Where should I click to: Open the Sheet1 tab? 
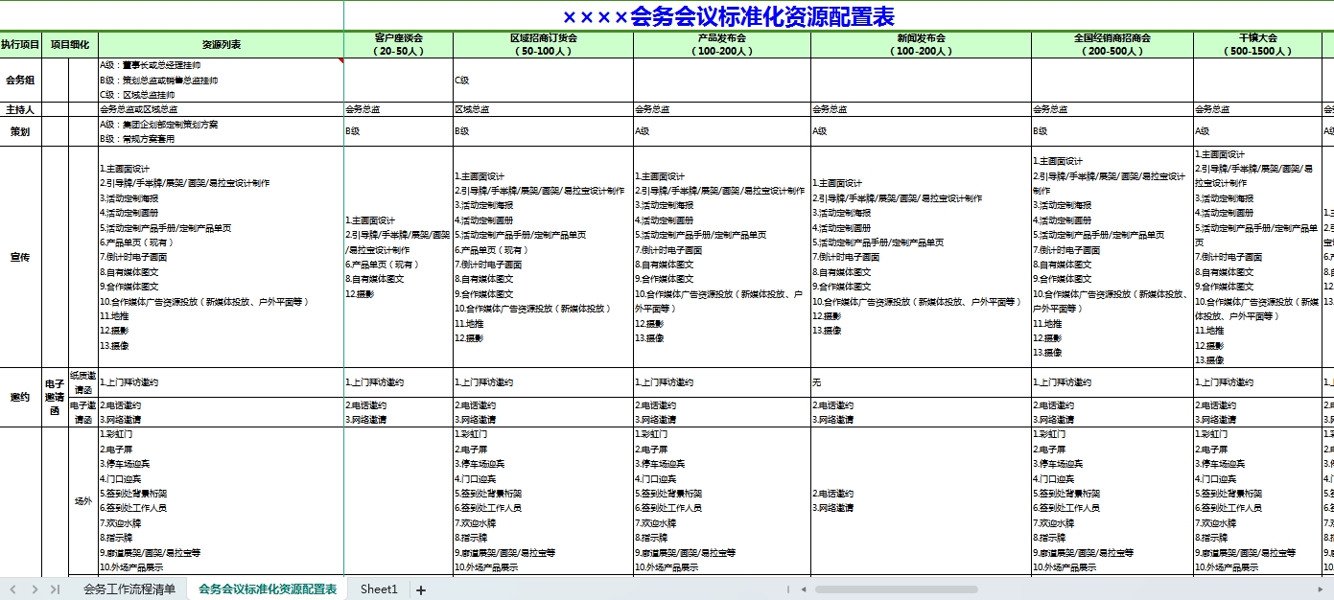379,589
